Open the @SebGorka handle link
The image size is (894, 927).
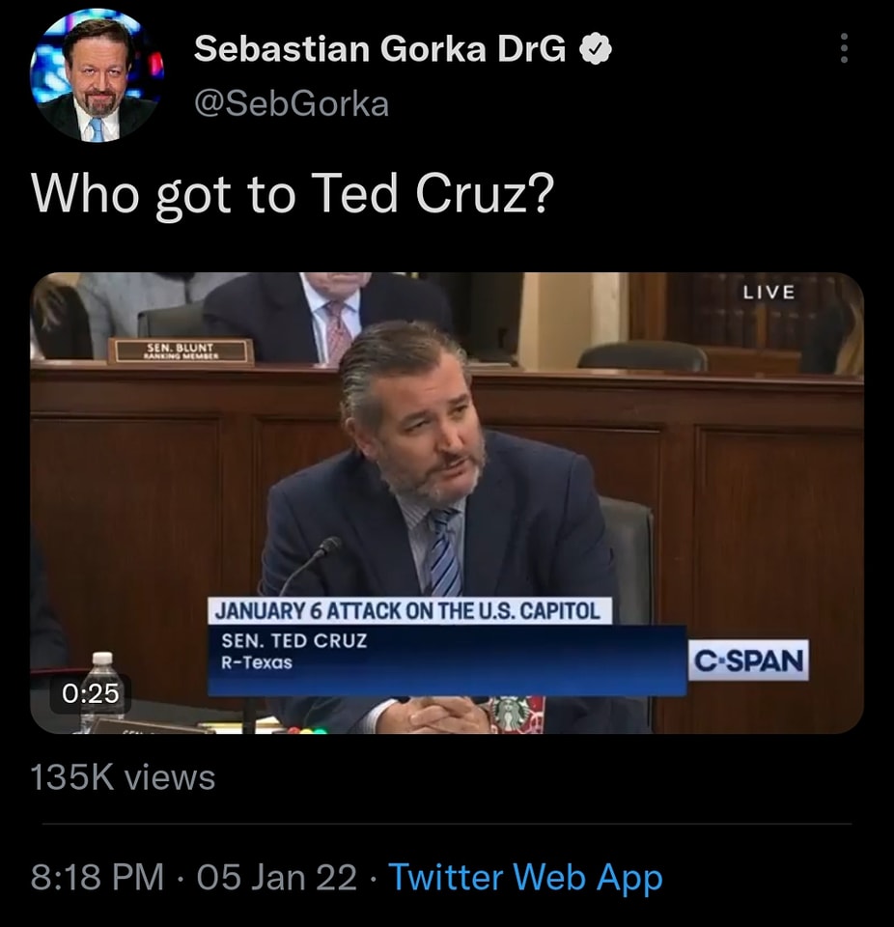292,103
